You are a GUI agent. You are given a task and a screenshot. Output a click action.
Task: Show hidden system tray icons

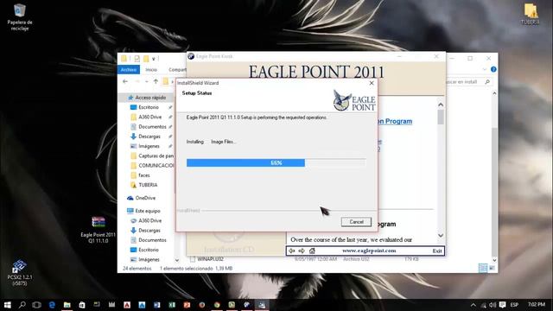[x=474, y=305]
